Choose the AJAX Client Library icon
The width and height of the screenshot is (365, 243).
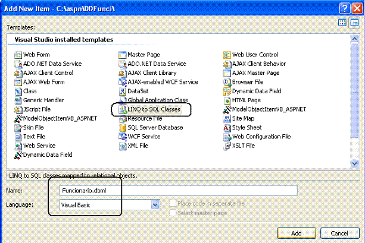pyautogui.click(x=123, y=73)
